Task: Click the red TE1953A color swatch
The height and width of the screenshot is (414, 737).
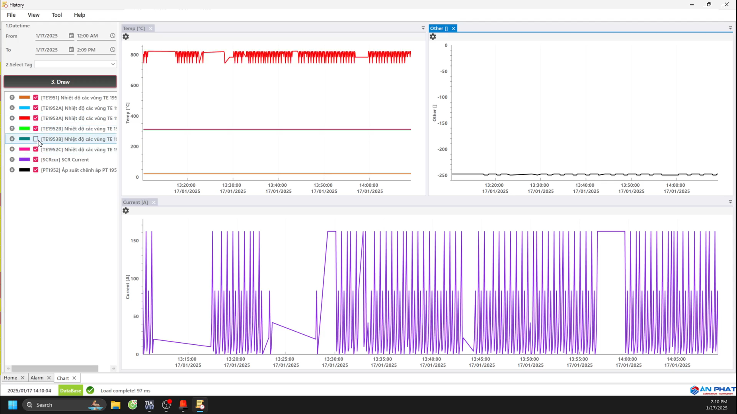Action: pyautogui.click(x=25, y=118)
